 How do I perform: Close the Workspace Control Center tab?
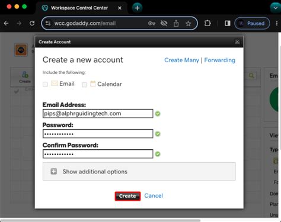point(120,8)
